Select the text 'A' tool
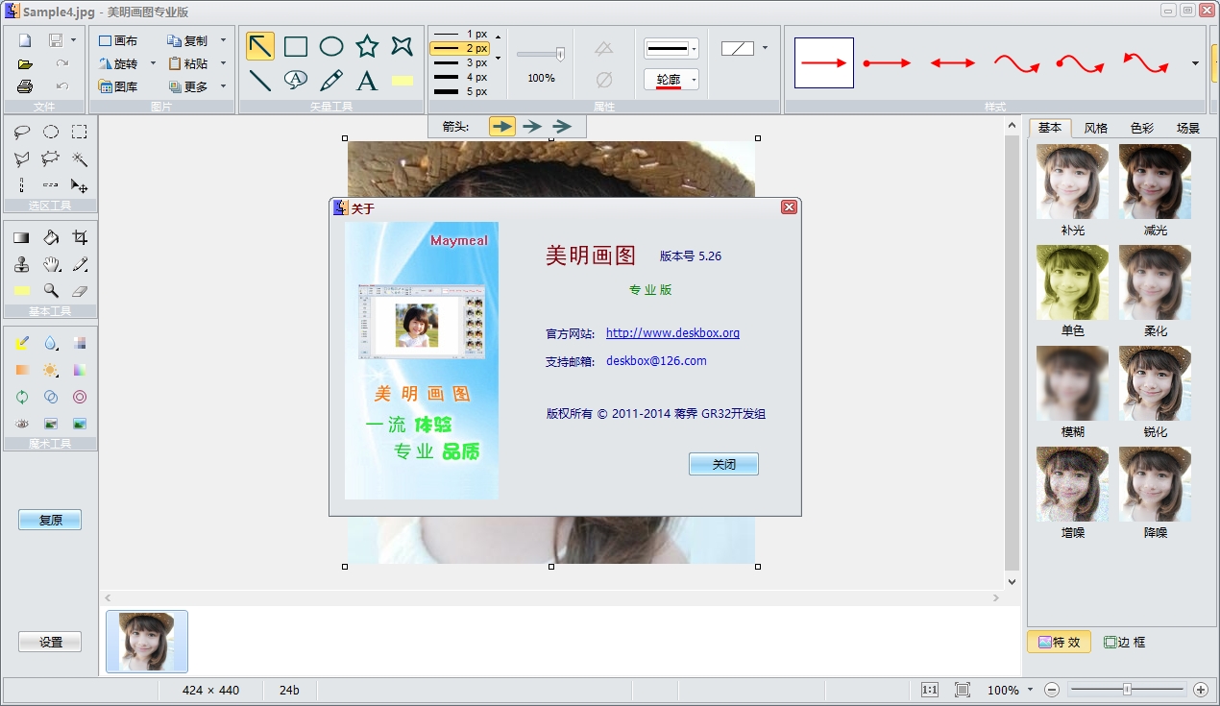This screenshot has width=1220, height=706. (367, 80)
